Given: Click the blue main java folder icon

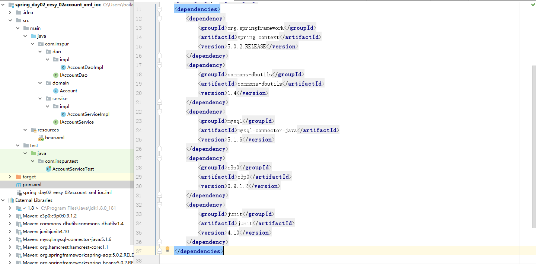Looking at the screenshot, I should tap(33, 36).
